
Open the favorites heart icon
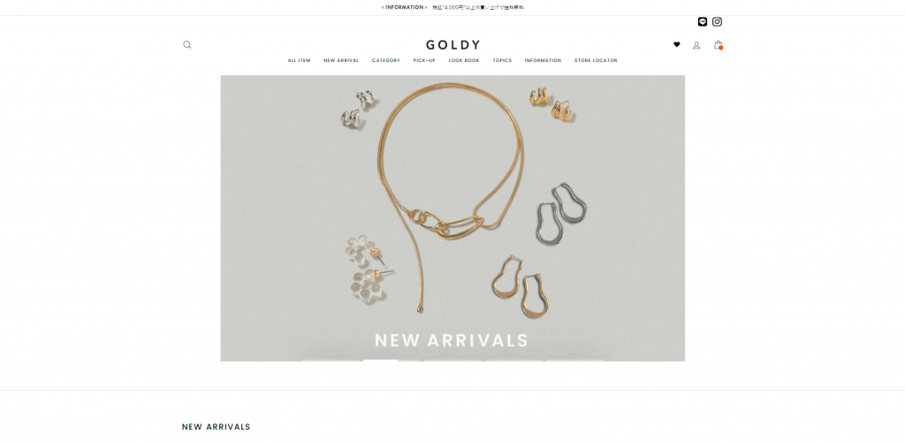pos(676,44)
